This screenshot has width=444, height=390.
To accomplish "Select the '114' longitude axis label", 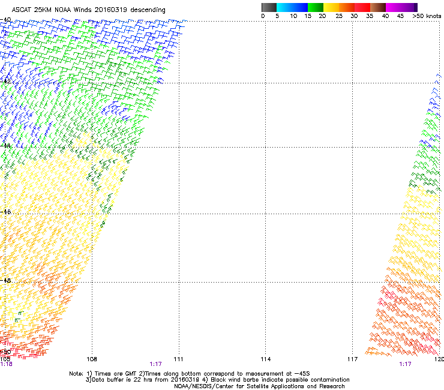I will [266, 359].
